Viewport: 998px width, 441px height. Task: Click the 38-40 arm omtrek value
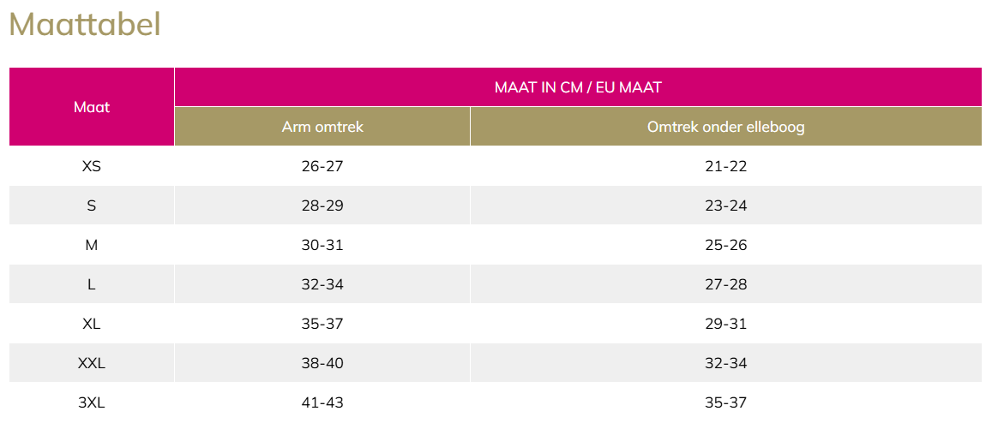[322, 363]
